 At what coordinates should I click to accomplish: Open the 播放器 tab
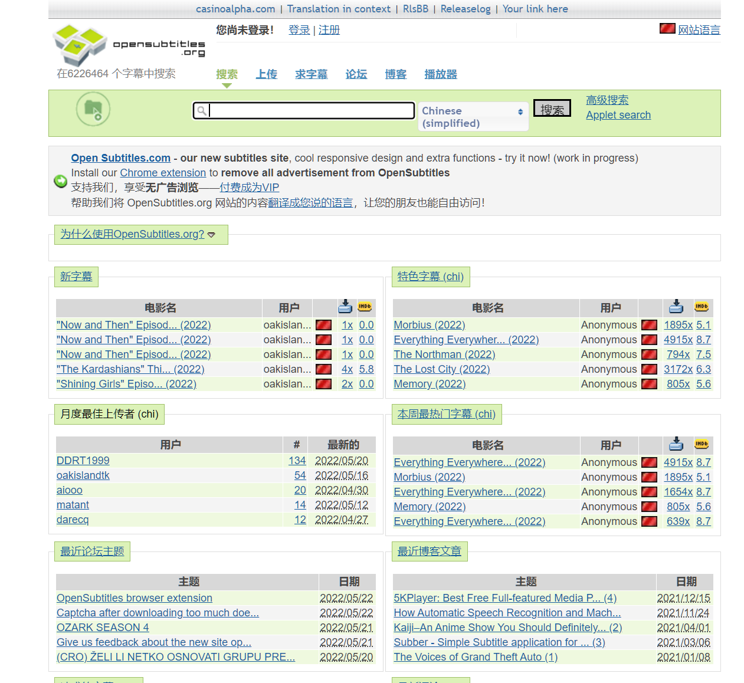coord(441,74)
